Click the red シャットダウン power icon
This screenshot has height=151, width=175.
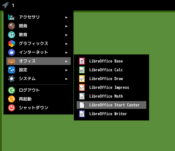click(12, 108)
